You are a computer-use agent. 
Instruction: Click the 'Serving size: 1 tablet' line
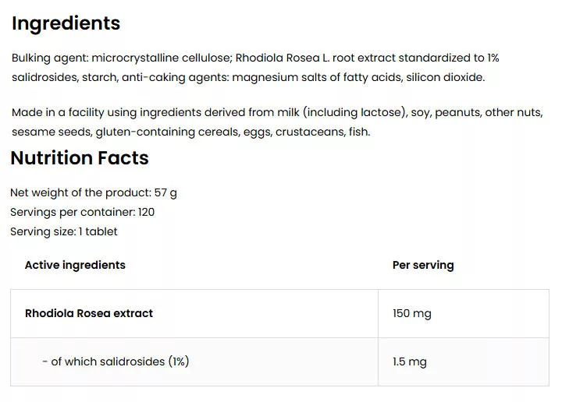[x=64, y=231]
